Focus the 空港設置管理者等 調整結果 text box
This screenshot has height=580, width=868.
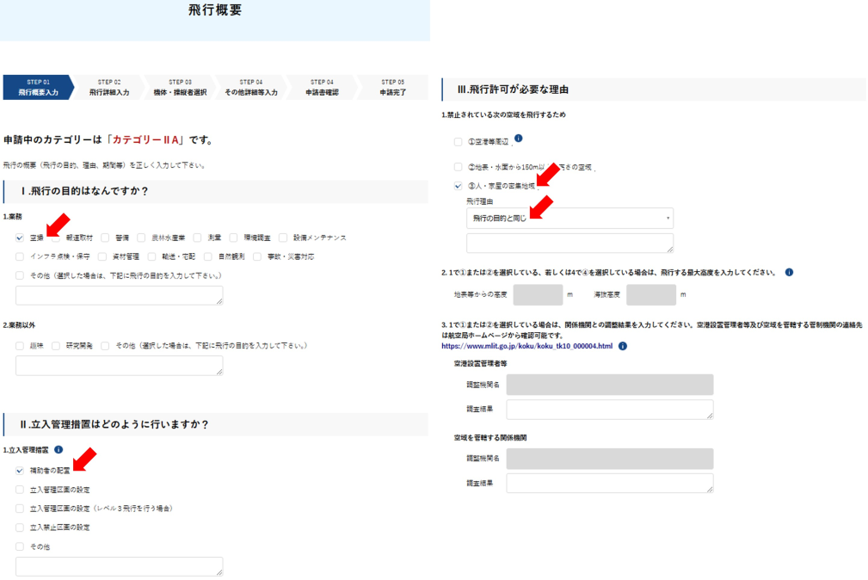click(610, 410)
